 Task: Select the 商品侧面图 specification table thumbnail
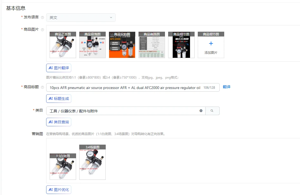point(152,45)
